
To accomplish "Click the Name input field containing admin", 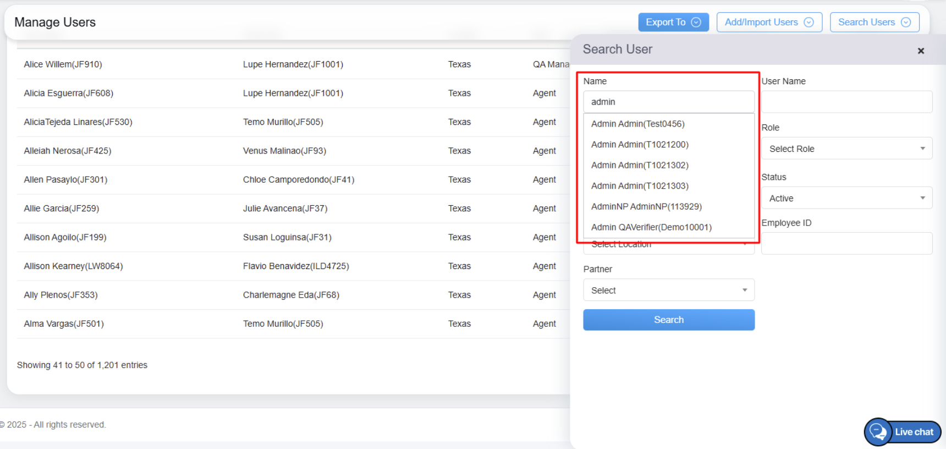I will pos(668,102).
